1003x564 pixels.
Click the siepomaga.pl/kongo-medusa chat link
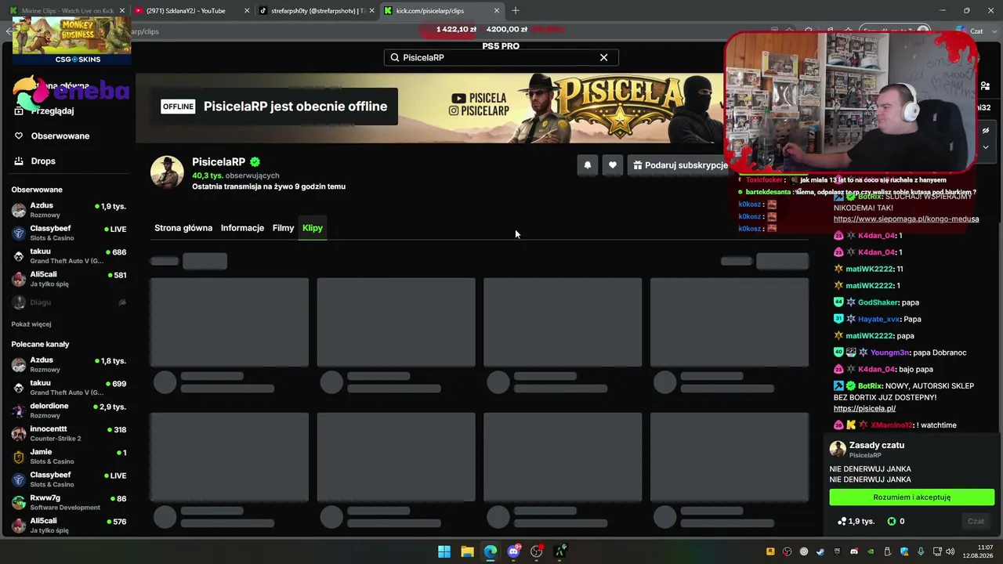pos(906,219)
